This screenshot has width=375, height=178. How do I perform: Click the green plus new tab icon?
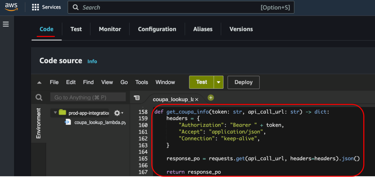coord(211,98)
